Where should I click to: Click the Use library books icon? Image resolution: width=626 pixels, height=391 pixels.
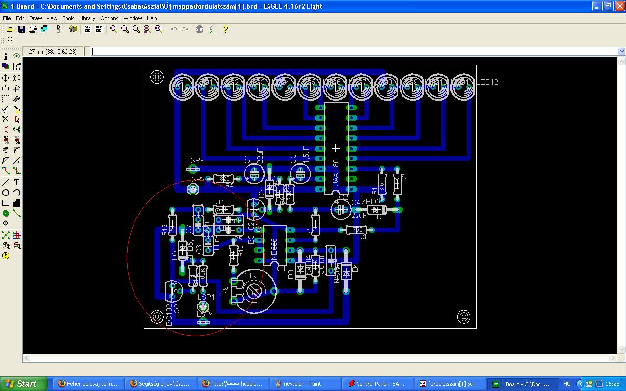point(73,29)
